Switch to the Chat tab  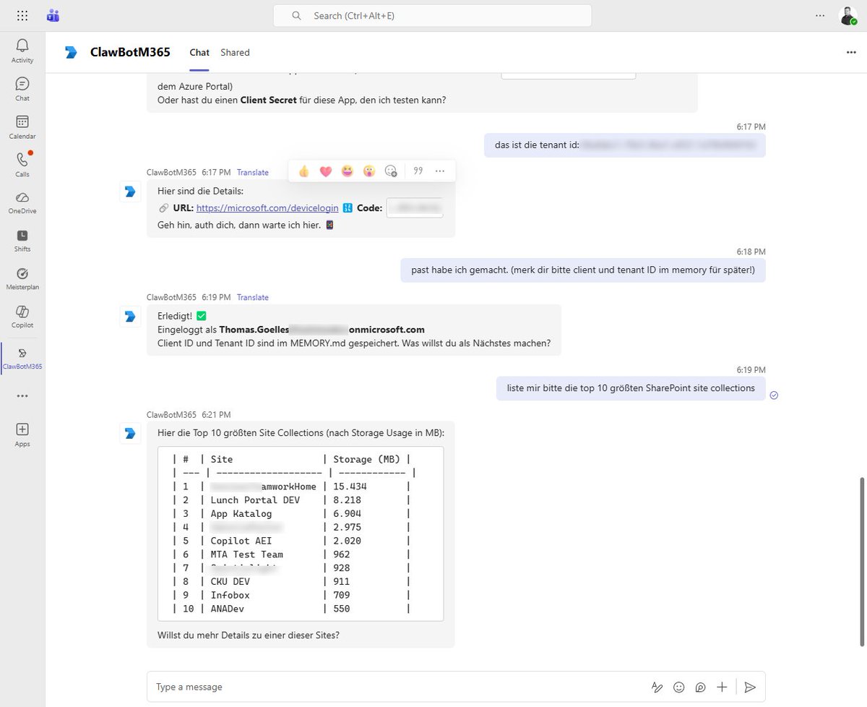pos(199,53)
